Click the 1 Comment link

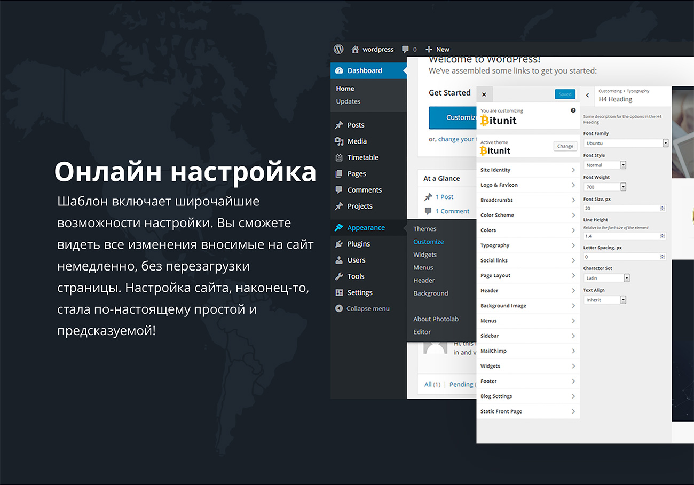pyautogui.click(x=453, y=211)
